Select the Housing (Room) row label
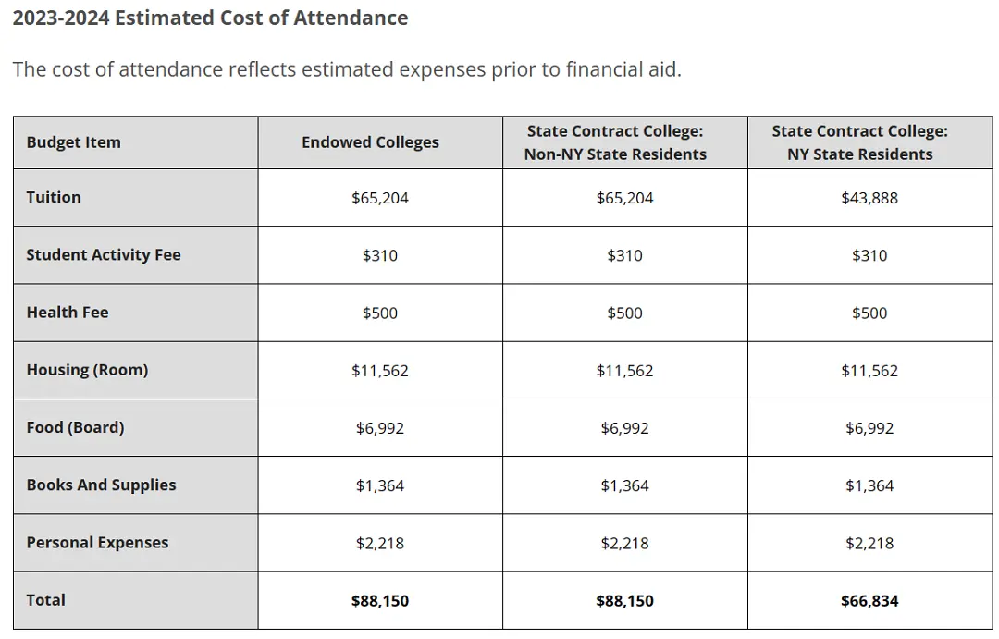The width and height of the screenshot is (999, 639). 87,370
